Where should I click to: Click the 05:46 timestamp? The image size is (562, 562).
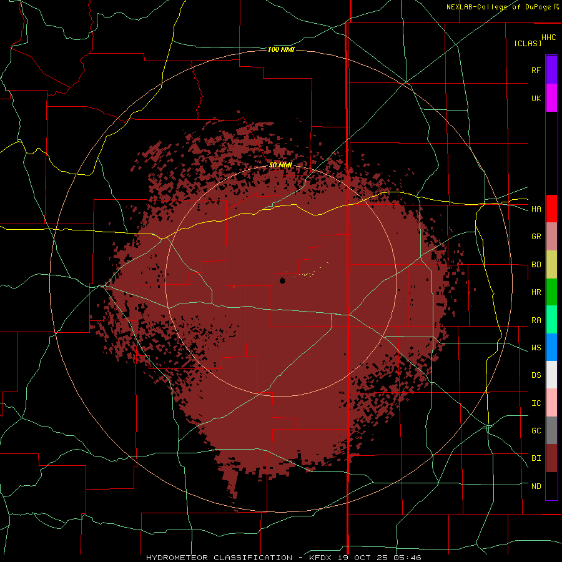coord(408,558)
